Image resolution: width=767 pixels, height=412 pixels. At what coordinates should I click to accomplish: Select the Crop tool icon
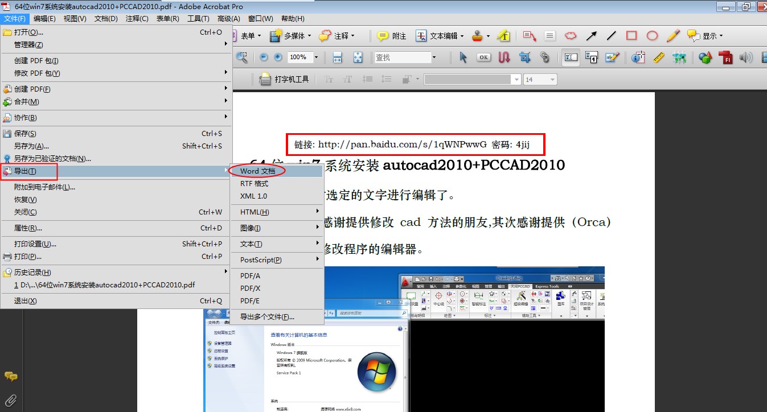pyautogui.click(x=524, y=57)
